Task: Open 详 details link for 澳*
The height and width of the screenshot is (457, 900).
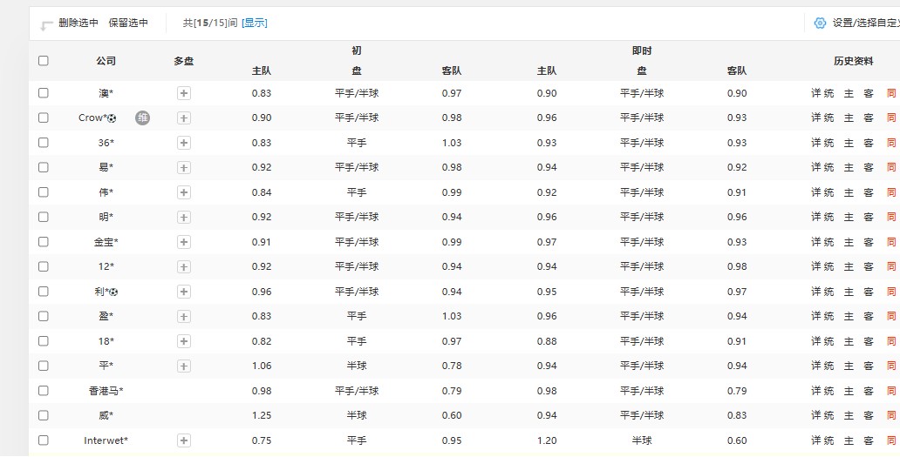Action: click(x=816, y=93)
